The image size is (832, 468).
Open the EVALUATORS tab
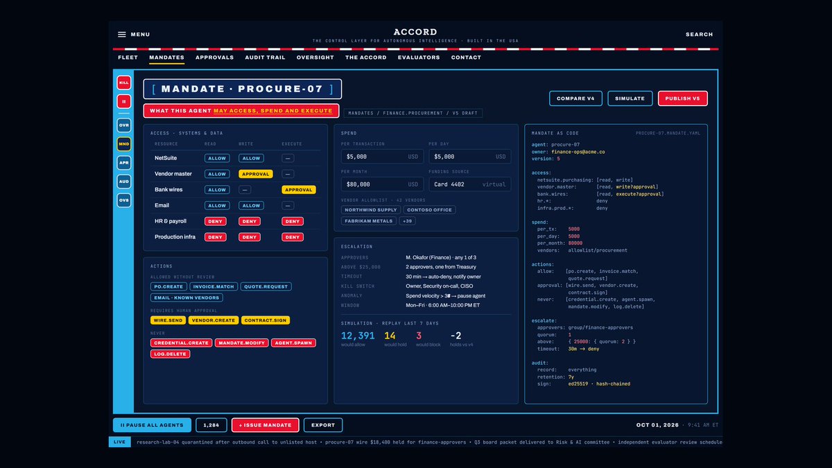click(x=419, y=58)
